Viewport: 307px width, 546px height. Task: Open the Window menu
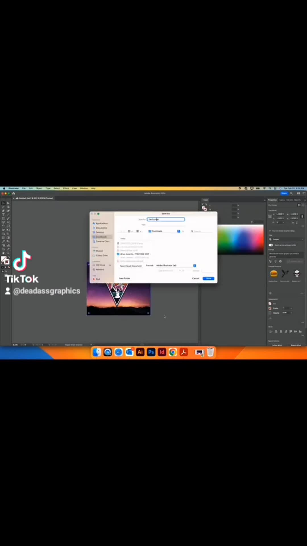pyautogui.click(x=84, y=188)
